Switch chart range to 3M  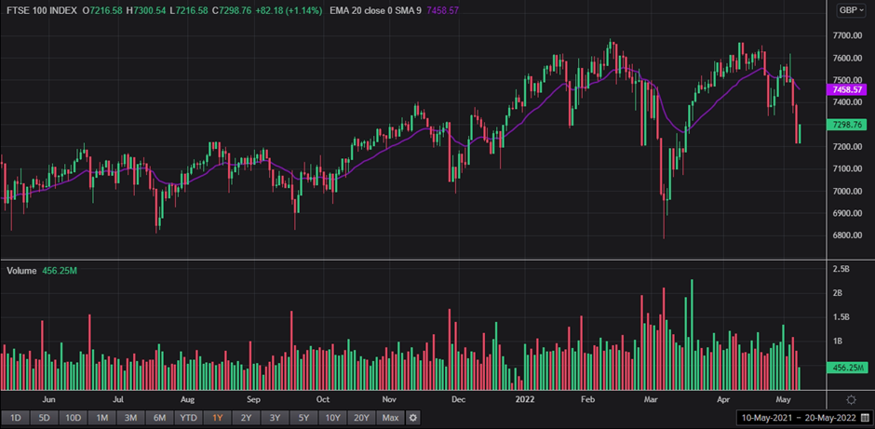point(130,417)
